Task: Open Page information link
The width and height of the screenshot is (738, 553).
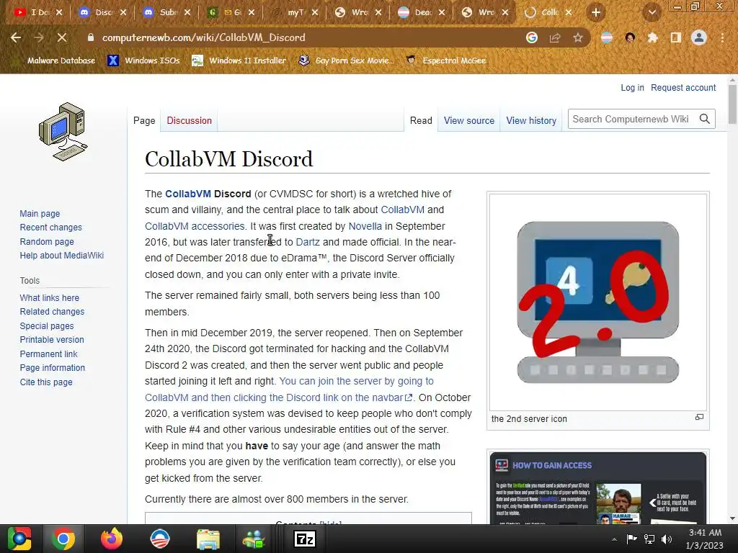Action: pyautogui.click(x=52, y=368)
